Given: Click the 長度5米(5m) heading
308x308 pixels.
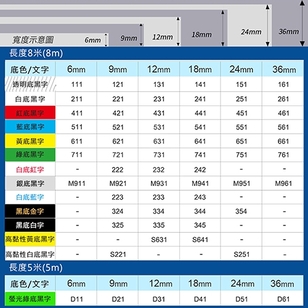Looking at the screenshot, I should point(36,267).
